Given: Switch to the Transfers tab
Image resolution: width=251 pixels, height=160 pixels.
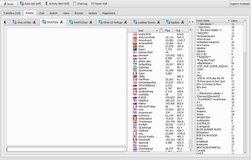Looking at the screenshot, I should point(12,13).
